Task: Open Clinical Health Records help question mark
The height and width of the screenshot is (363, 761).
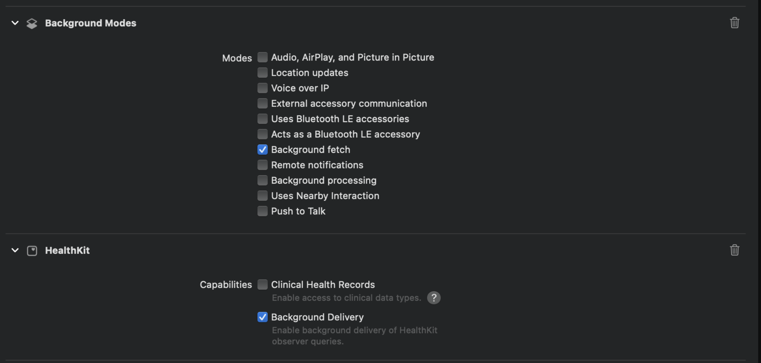Action: point(434,298)
